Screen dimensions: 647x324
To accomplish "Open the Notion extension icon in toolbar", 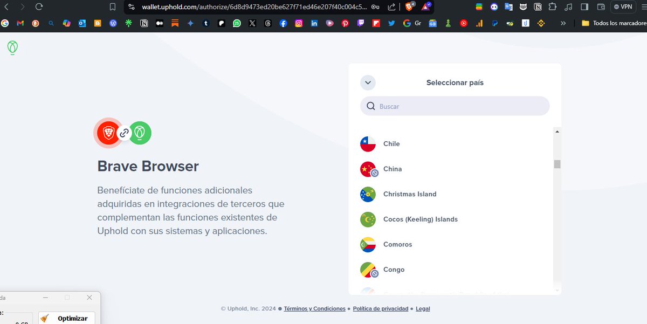I will (x=538, y=7).
